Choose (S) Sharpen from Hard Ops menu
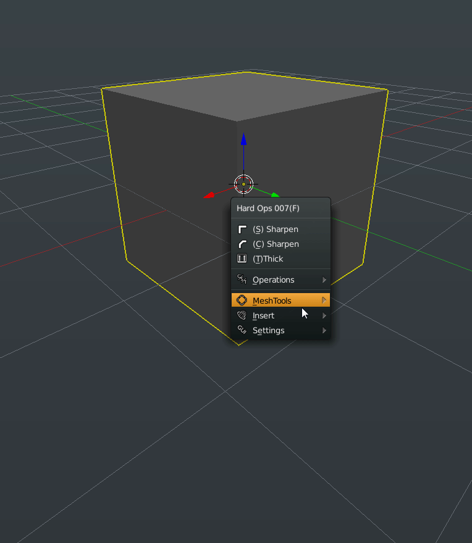The image size is (472, 543). coord(276,230)
